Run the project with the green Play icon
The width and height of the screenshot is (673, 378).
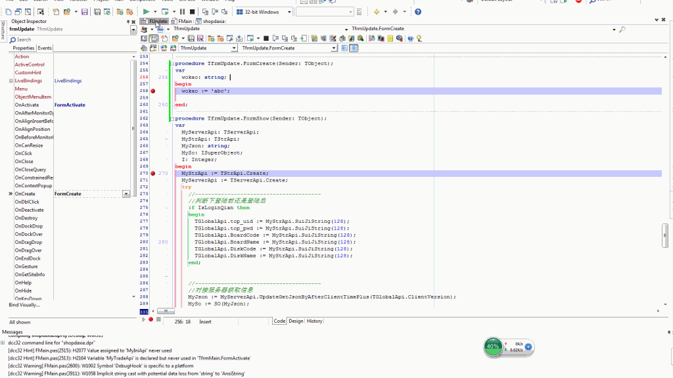[x=146, y=12]
